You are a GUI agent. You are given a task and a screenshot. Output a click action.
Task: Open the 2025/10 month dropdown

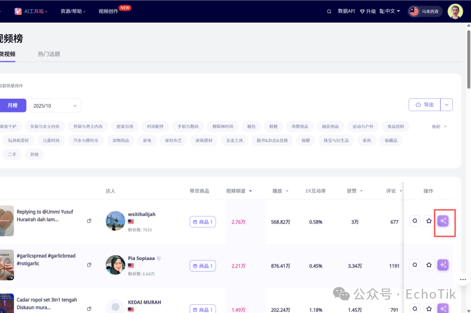pyautogui.click(x=55, y=105)
